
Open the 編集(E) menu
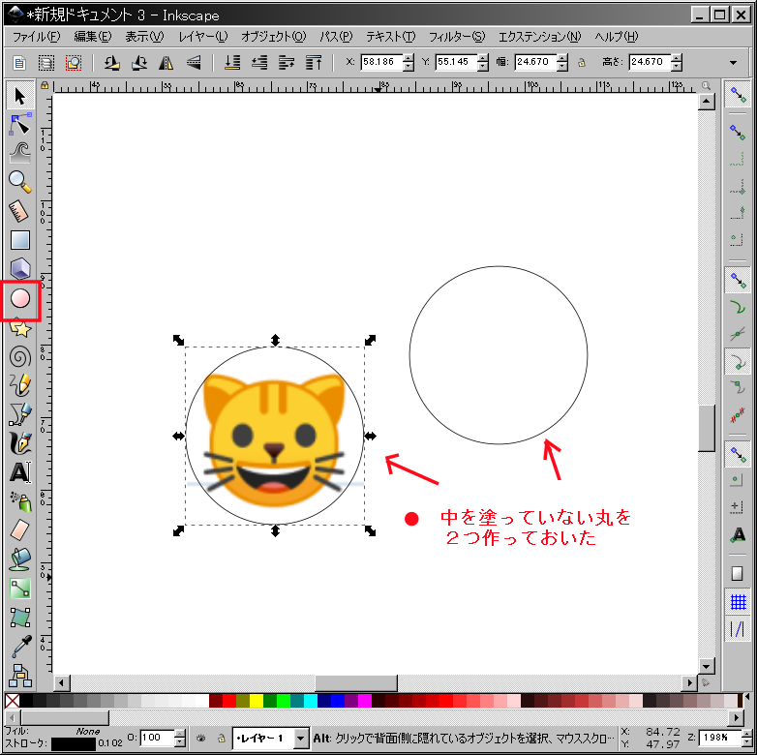point(93,37)
